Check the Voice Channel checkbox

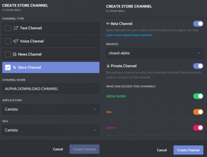pyautogui.click(x=8, y=41)
